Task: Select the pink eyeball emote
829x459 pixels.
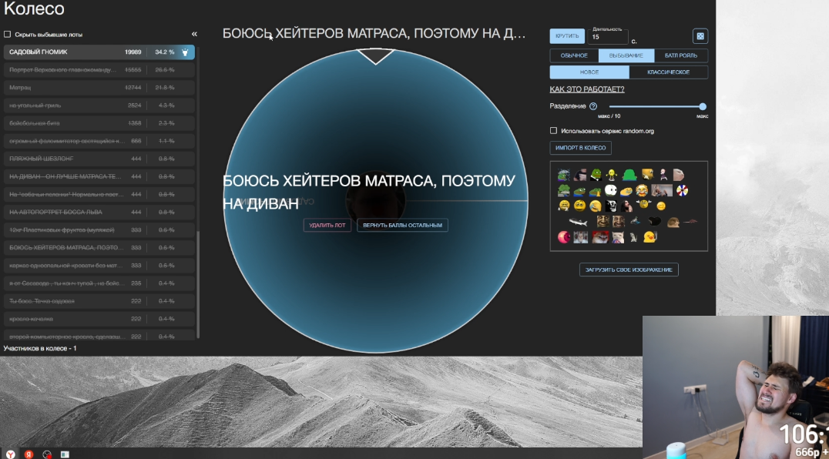Action: 564,237
